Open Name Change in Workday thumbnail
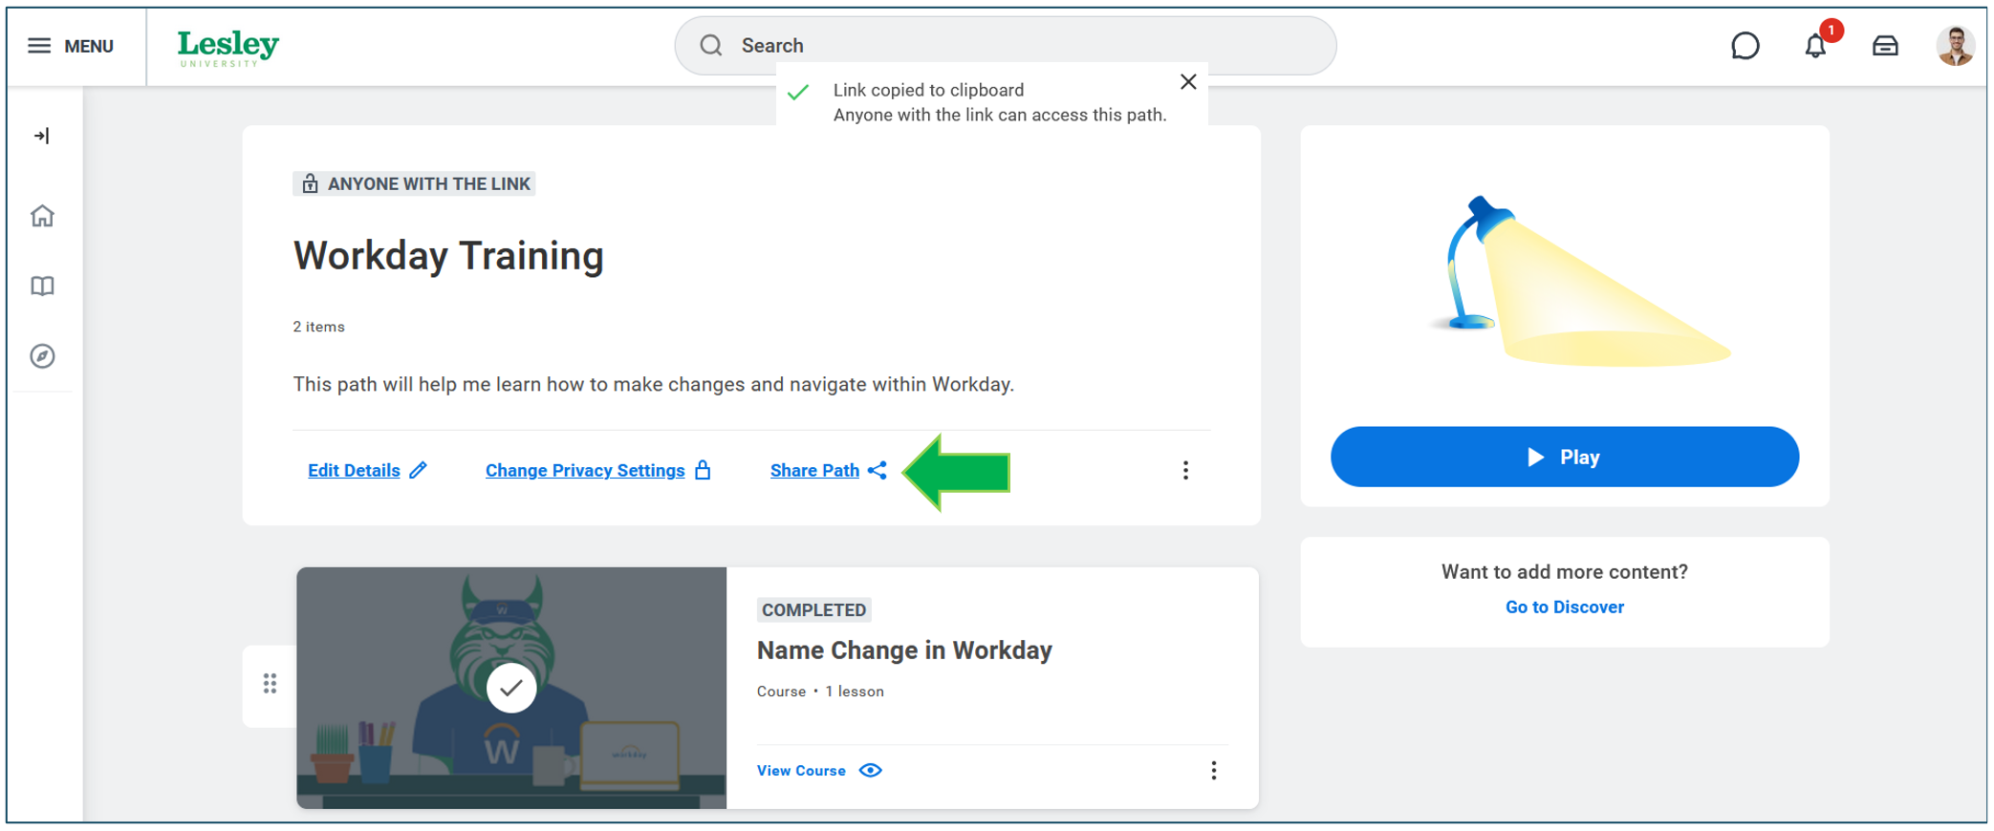The image size is (1994, 831). (511, 688)
